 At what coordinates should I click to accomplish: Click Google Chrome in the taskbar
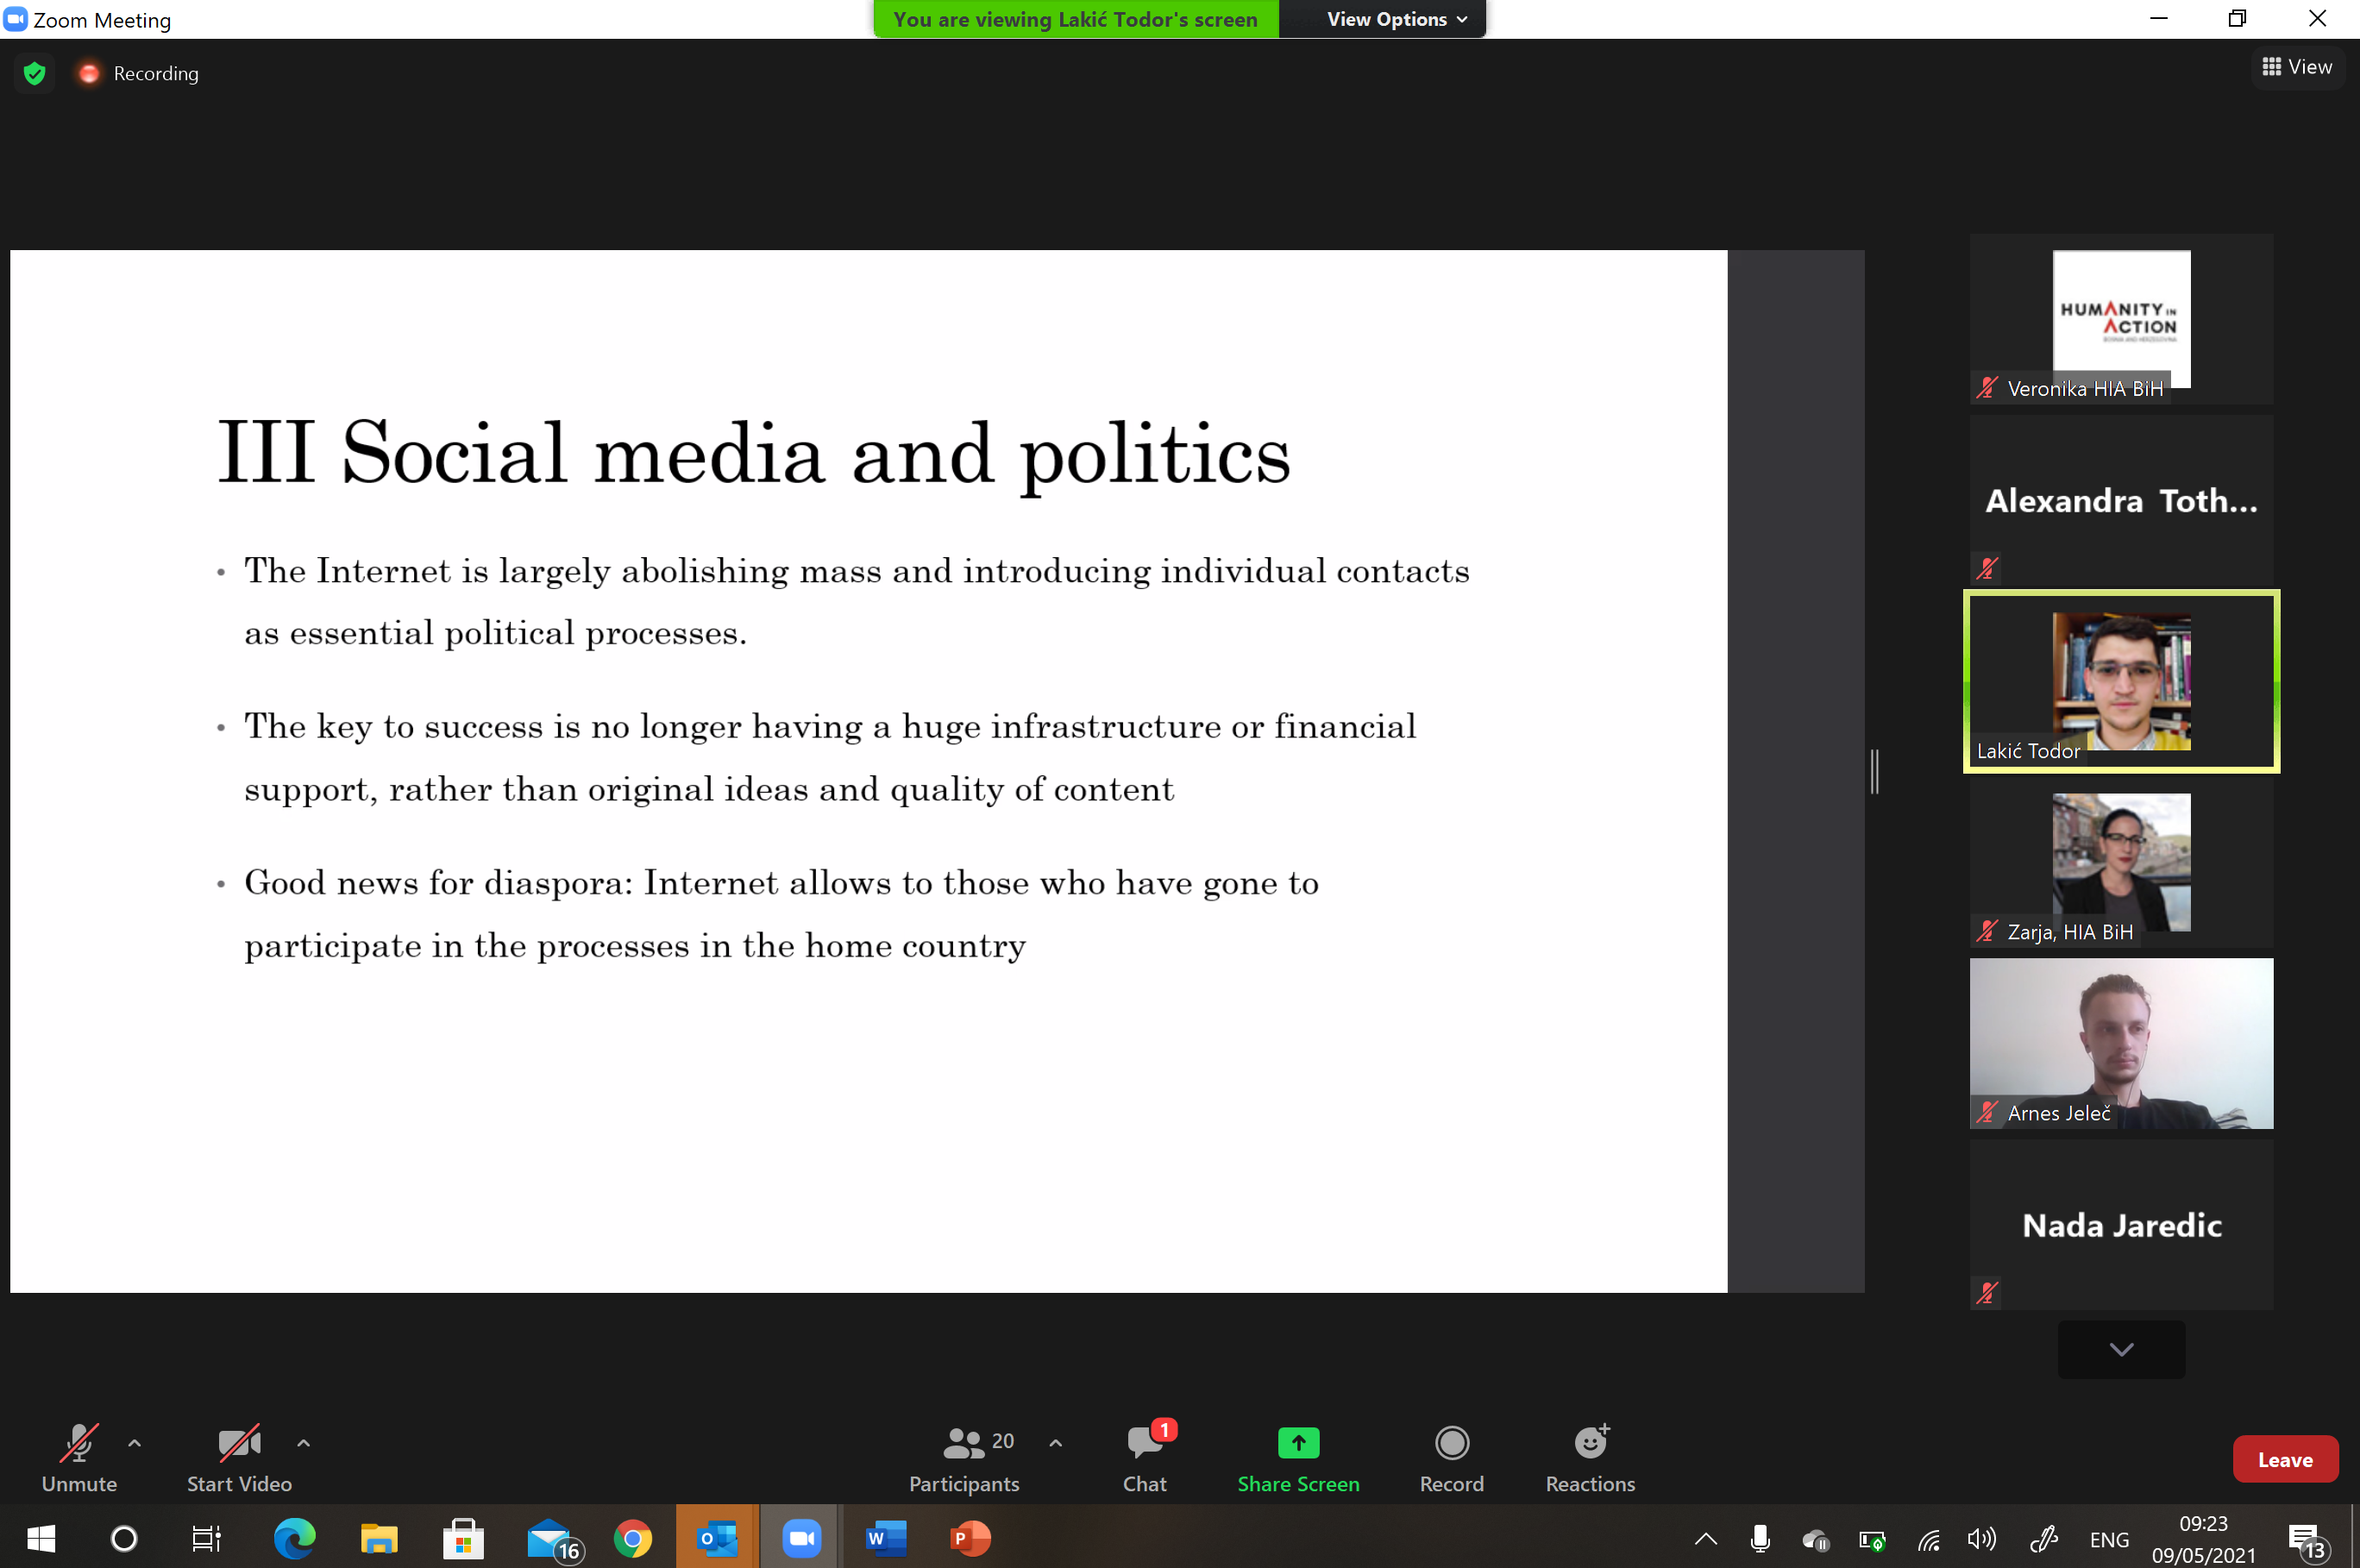(x=632, y=1538)
